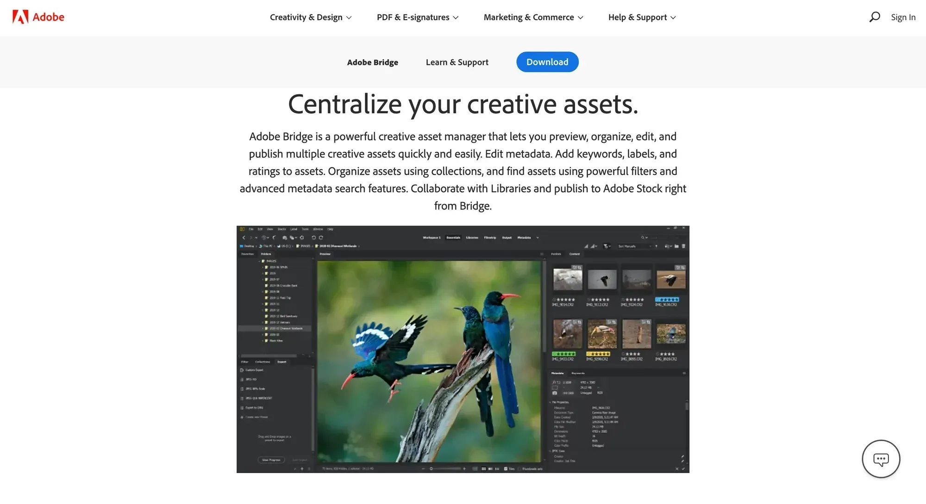This screenshot has height=504, width=926.
Task: Click the Creativity & Design dropdown icon
Action: click(x=349, y=18)
